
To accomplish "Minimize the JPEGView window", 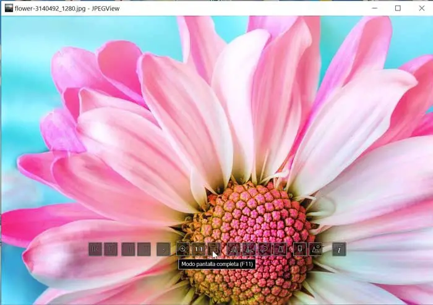I will point(374,8).
